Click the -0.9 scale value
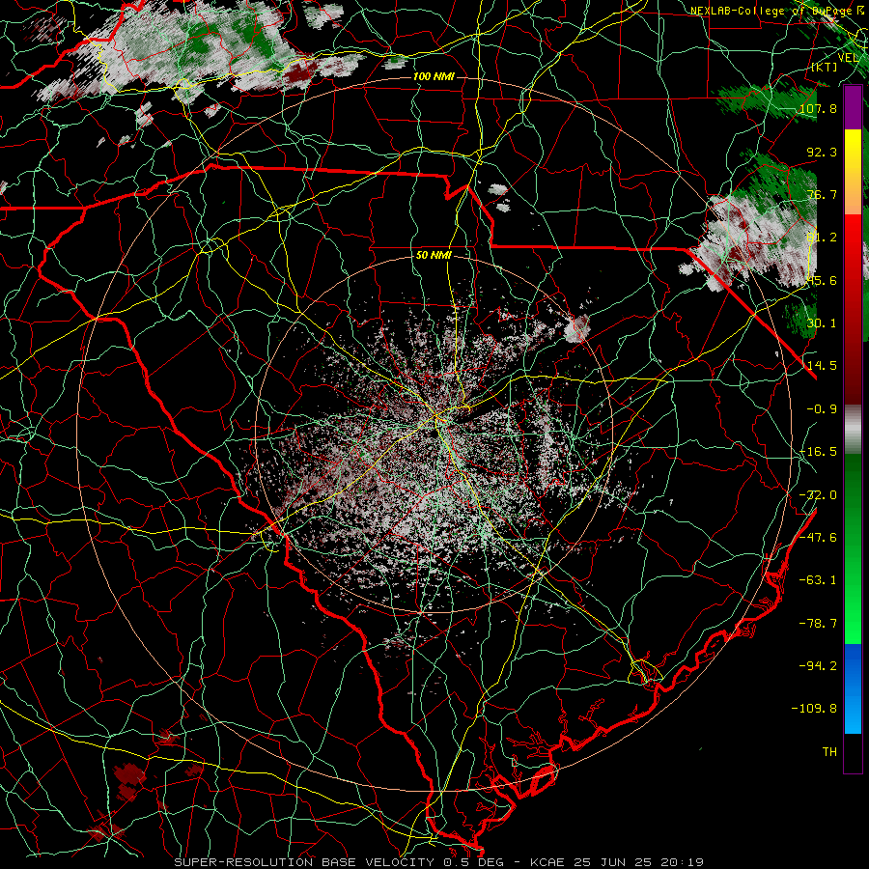The image size is (869, 869). 822,409
